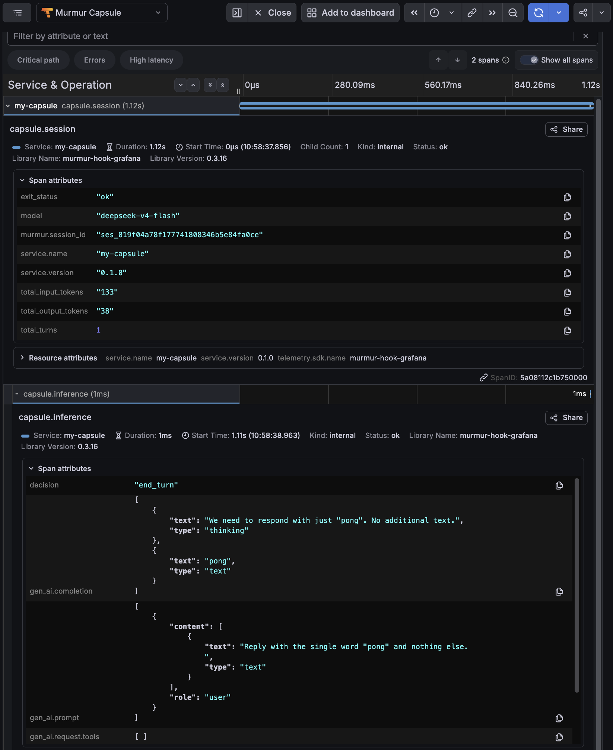Copy link to SpanID 5a08112c1b750000
The height and width of the screenshot is (750, 613).
[483, 378]
